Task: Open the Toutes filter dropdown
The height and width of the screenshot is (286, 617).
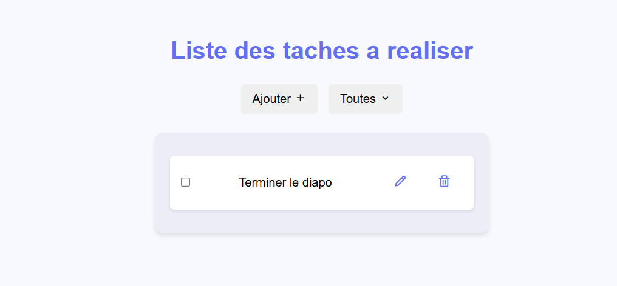Action: (x=365, y=99)
